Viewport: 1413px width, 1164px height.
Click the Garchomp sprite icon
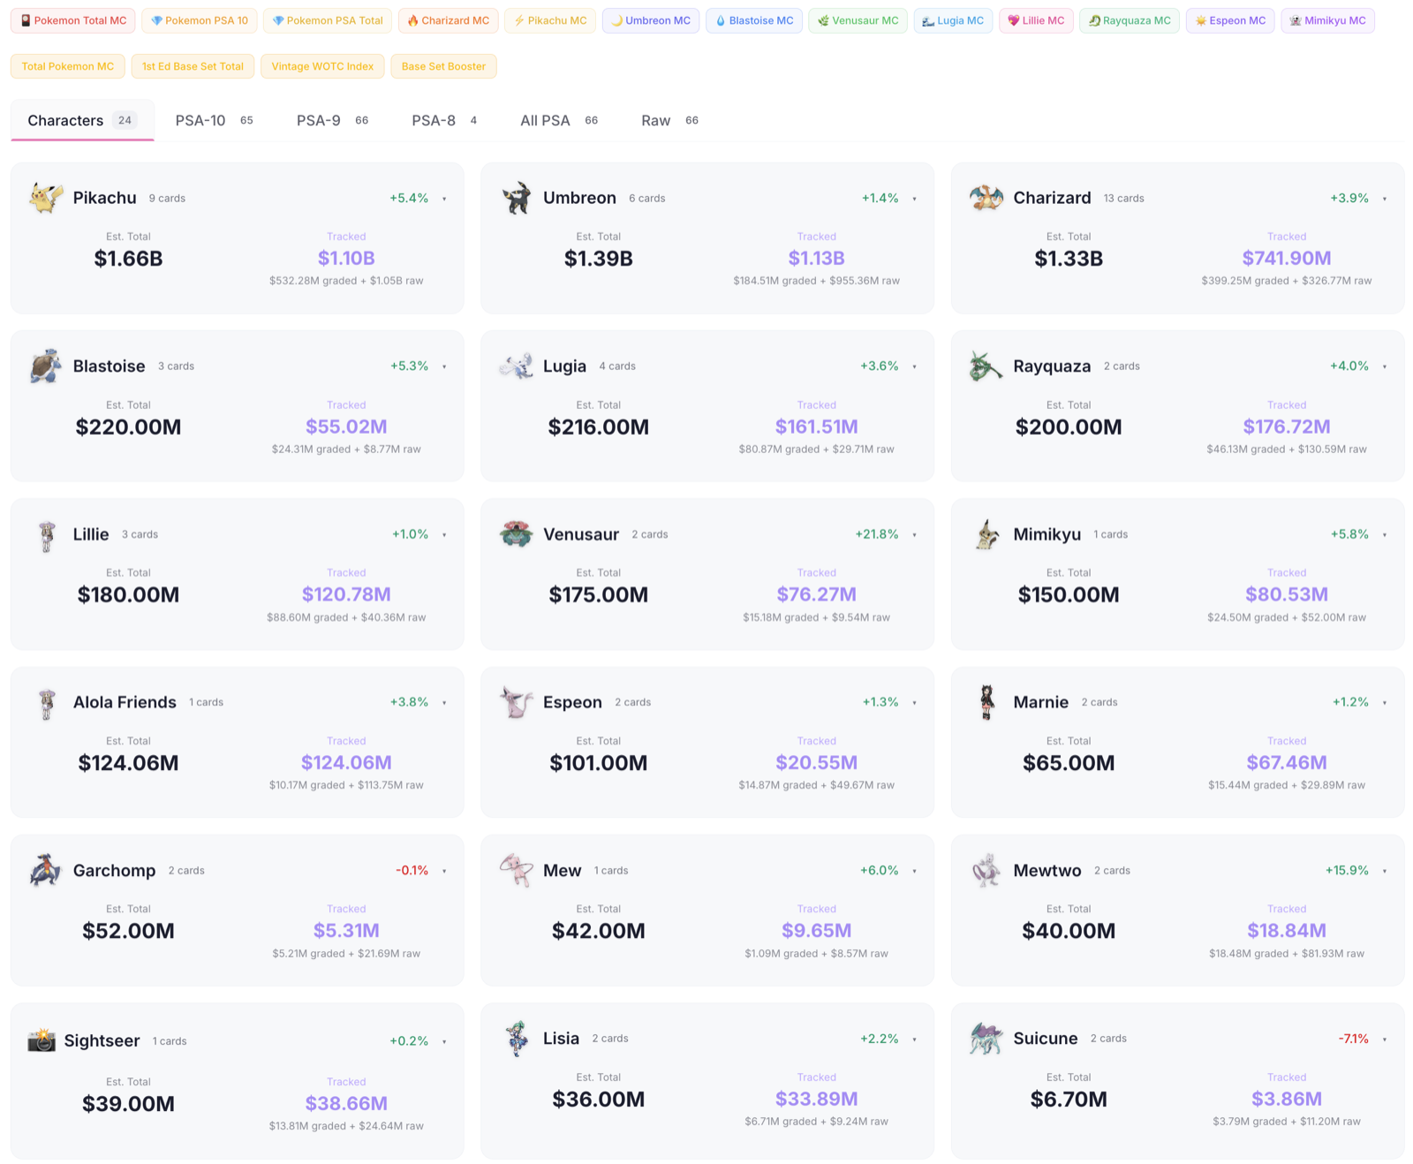pyautogui.click(x=46, y=870)
